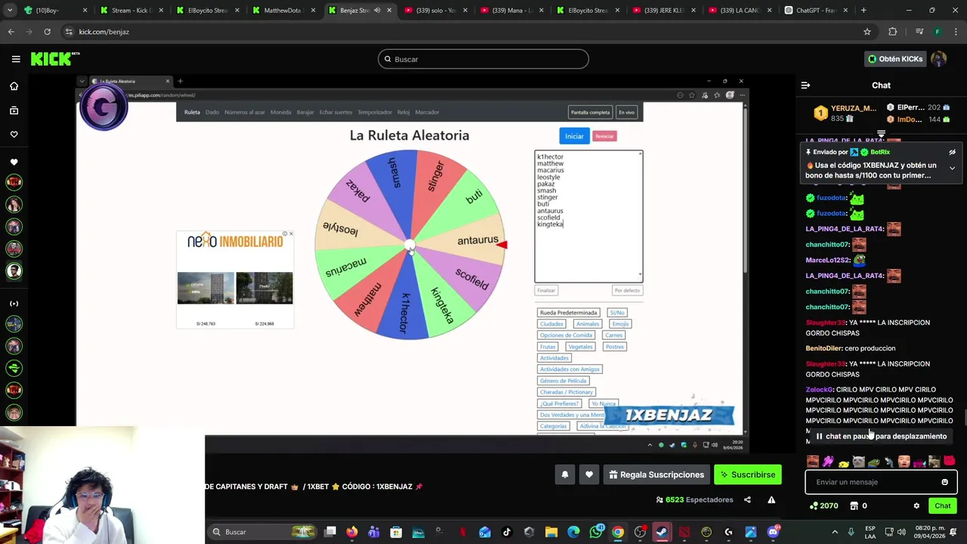This screenshot has width=967, height=544.
Task: Open the Kick hamburger menu
Action: pos(16,59)
